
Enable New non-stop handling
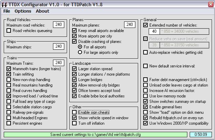[x=9, y=79]
